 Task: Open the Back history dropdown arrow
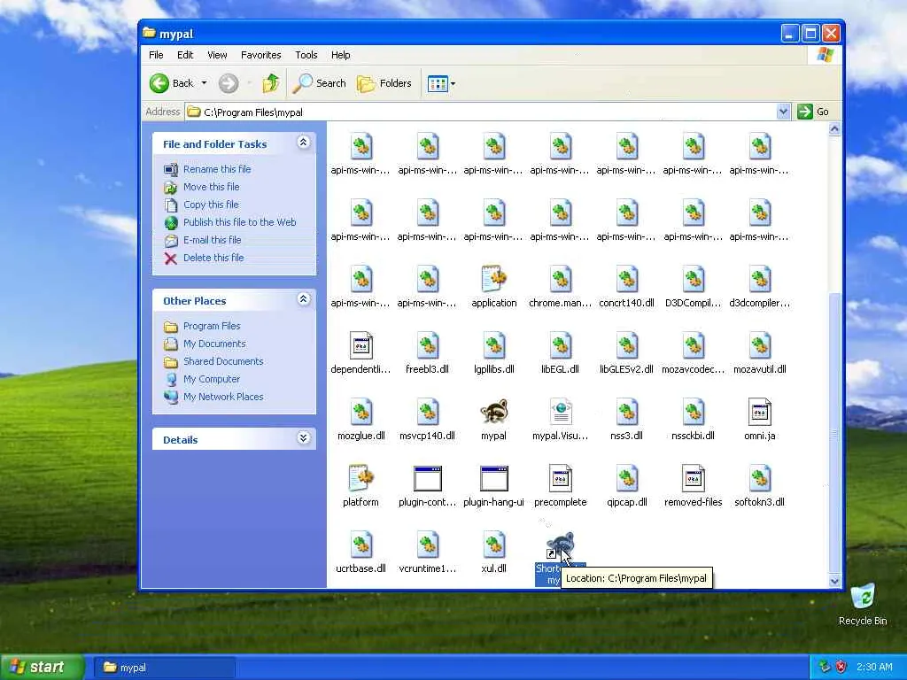tap(205, 83)
